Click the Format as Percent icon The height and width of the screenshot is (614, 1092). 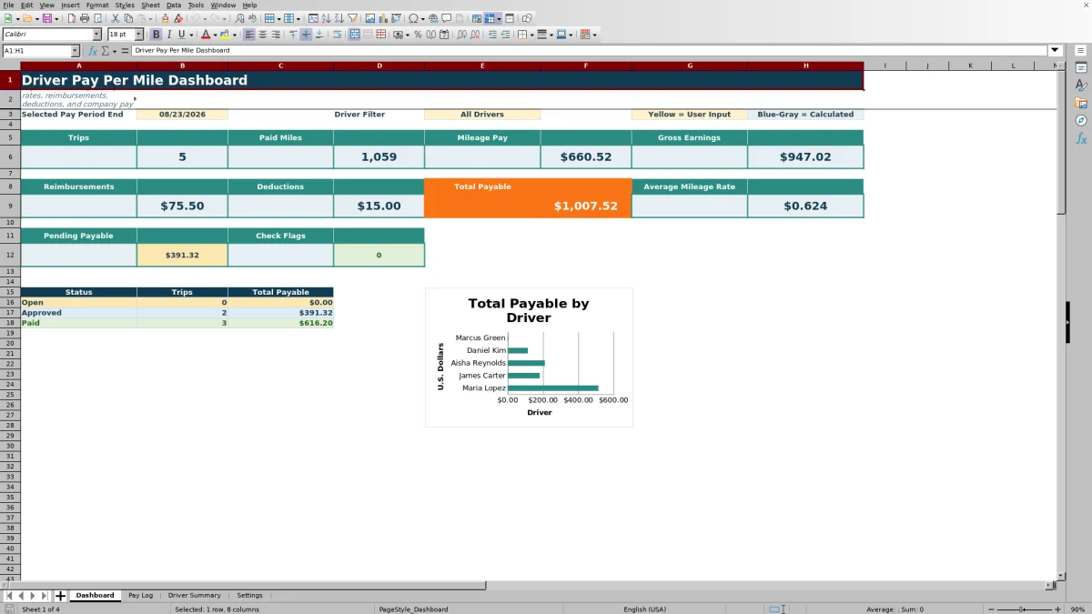click(x=418, y=35)
